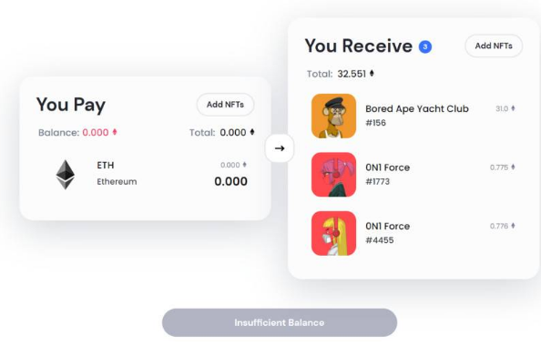Click the Insufficient Balance button
The height and width of the screenshot is (345, 541).
280,322
